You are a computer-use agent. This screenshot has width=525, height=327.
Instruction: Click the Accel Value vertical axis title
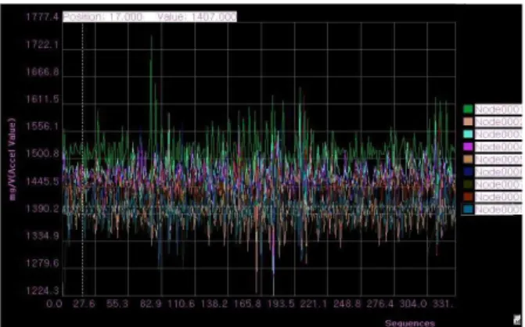pyautogui.click(x=13, y=159)
